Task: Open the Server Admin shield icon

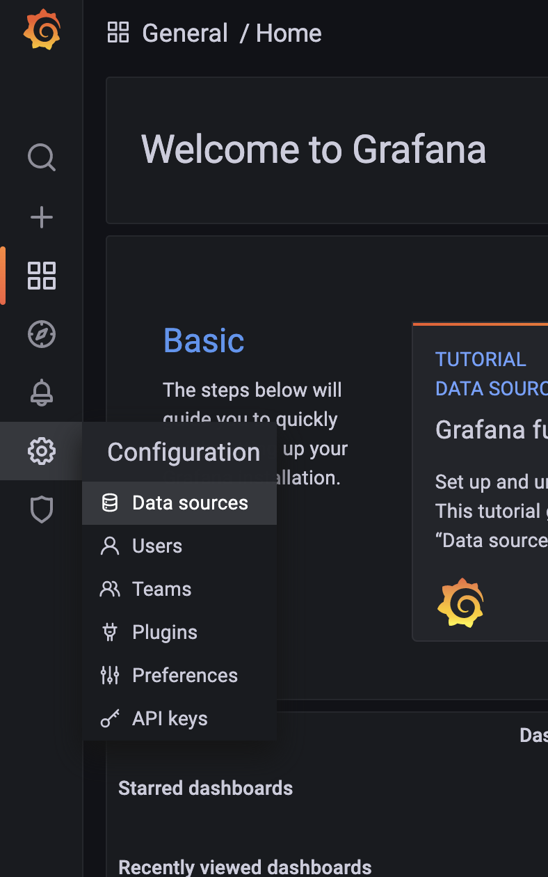Action: coord(42,510)
